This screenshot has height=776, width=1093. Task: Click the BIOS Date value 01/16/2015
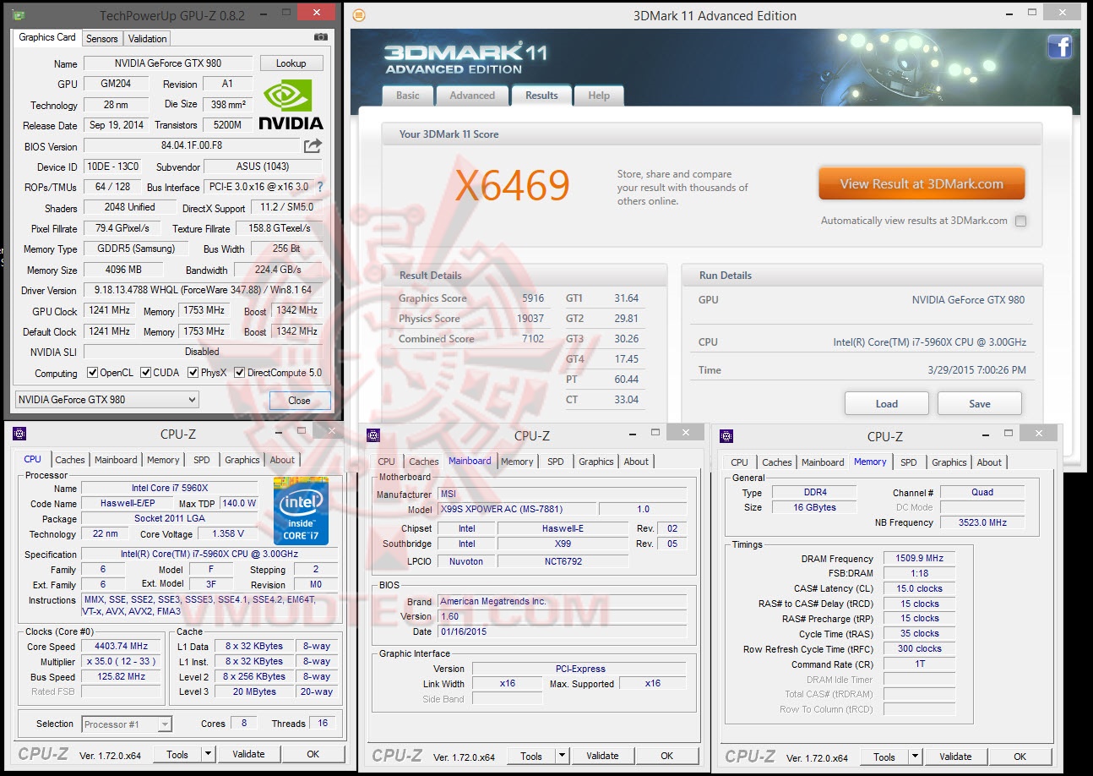(x=562, y=631)
